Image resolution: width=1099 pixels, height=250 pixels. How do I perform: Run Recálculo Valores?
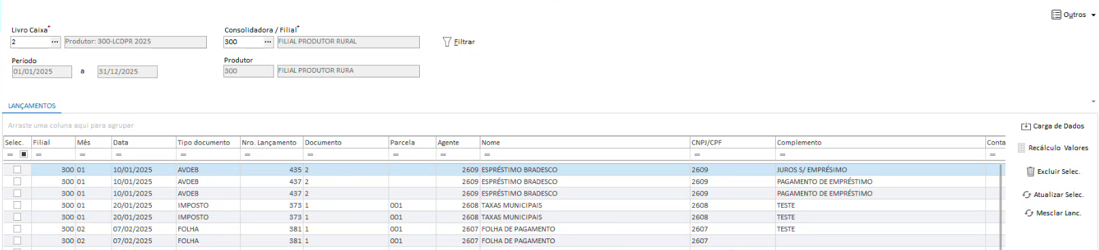click(1053, 148)
